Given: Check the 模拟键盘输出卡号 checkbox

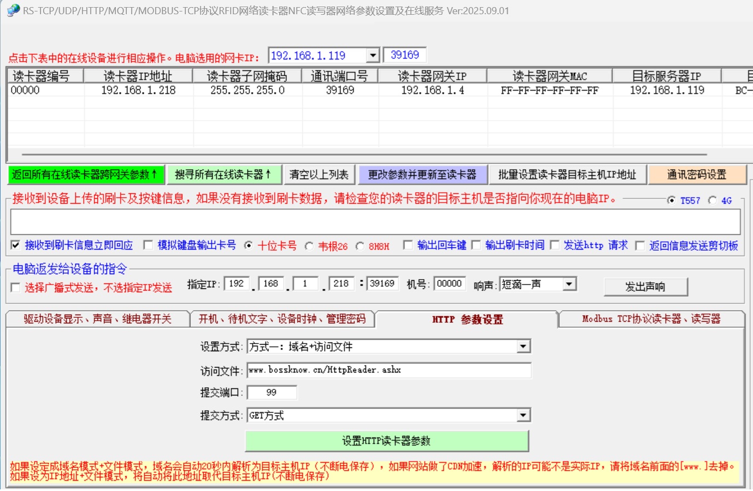Looking at the screenshot, I should point(148,245).
